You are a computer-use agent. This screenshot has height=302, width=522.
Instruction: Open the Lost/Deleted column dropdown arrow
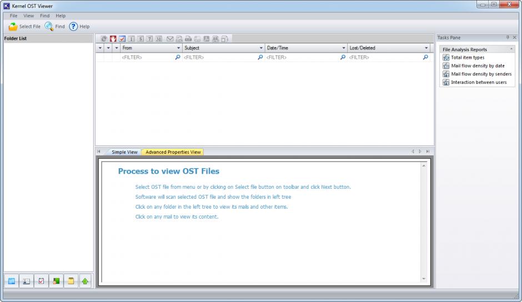[426, 48]
